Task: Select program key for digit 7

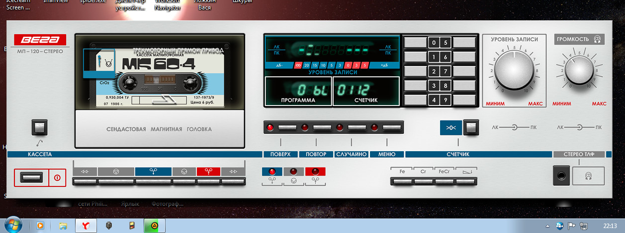Action: pyautogui.click(x=464, y=71)
